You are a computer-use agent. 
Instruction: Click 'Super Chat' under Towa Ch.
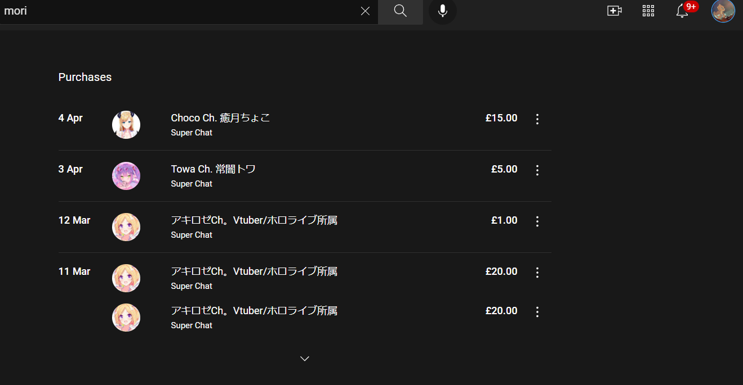pyautogui.click(x=192, y=184)
